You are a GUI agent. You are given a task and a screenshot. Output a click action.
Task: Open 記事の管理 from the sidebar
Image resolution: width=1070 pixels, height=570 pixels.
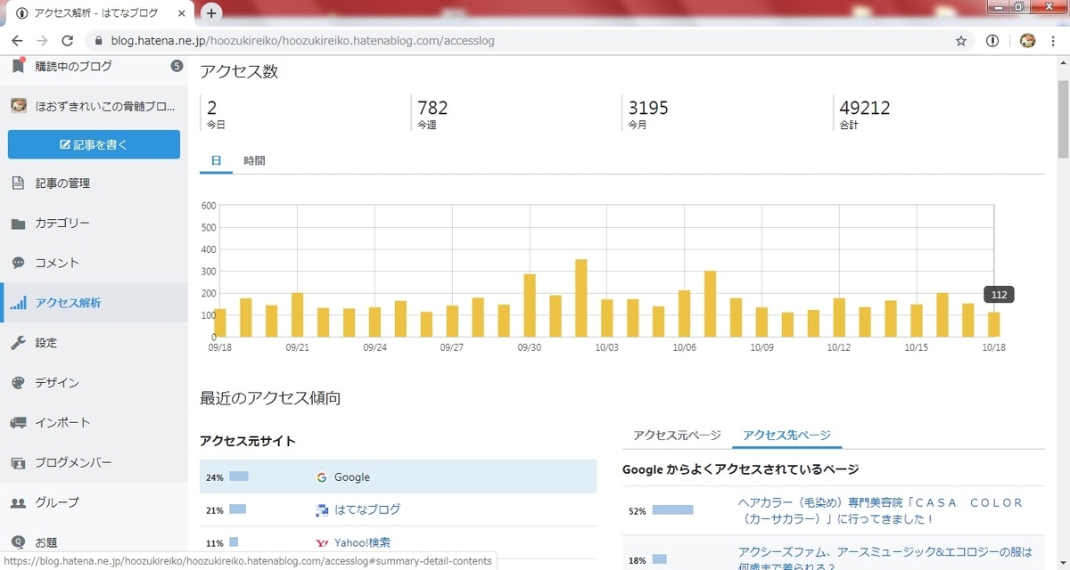click(67, 183)
